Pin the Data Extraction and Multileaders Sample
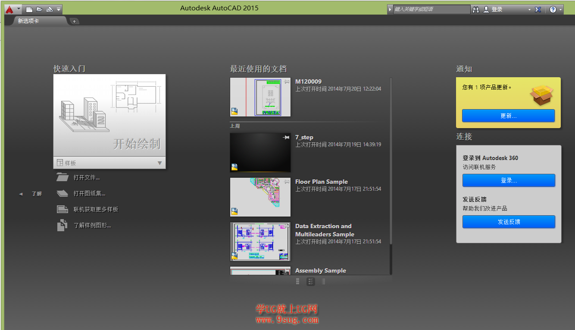The height and width of the screenshot is (330, 575). 287,226
